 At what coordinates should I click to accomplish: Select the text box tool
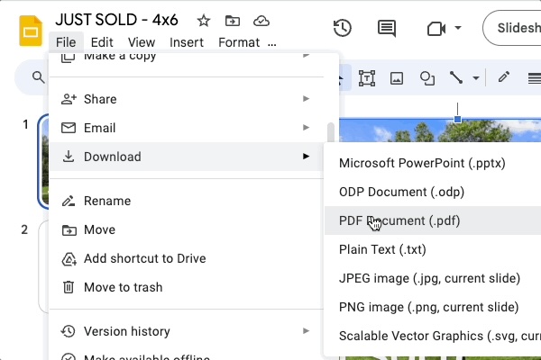[367, 78]
